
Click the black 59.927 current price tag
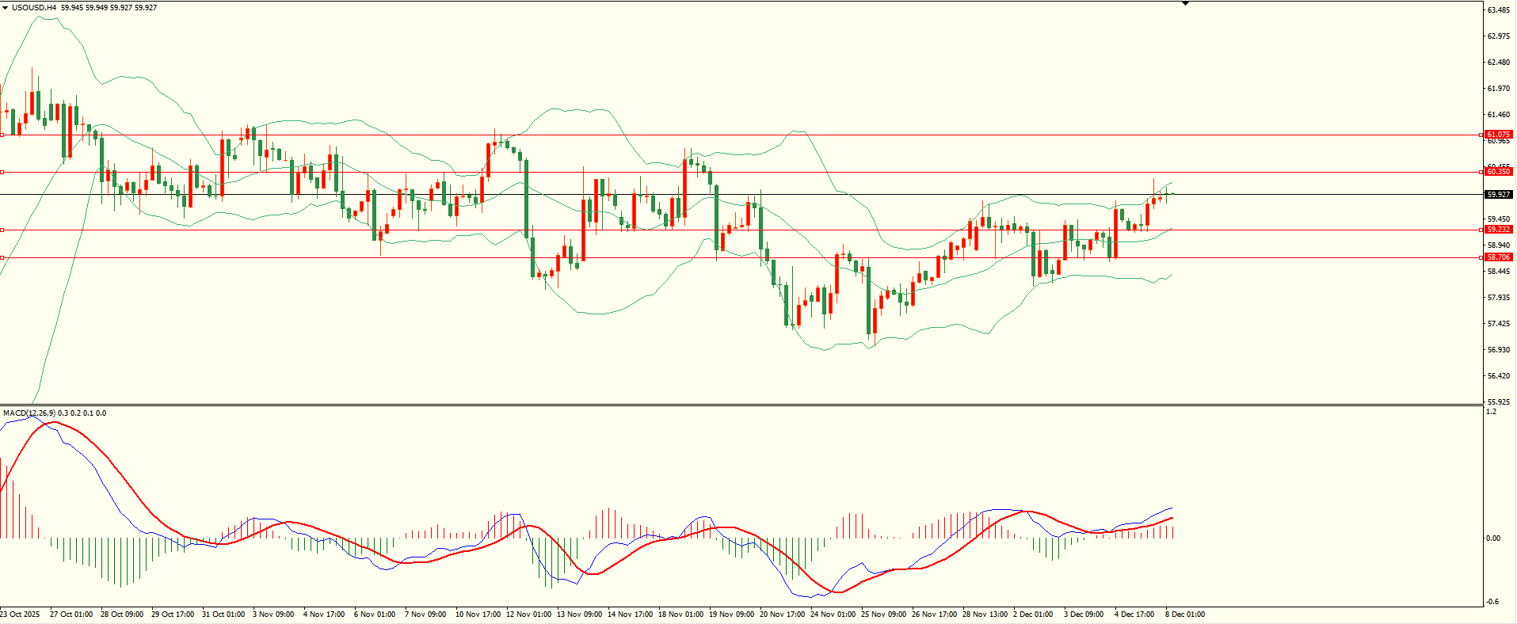[1498, 195]
